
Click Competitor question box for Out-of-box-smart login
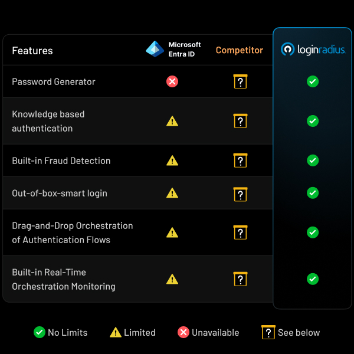coord(240,193)
